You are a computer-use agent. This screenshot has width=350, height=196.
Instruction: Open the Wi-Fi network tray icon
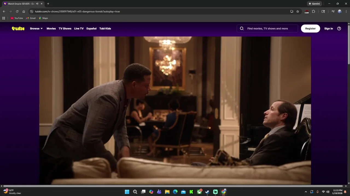tap(323, 192)
